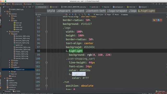Expand the ratings folder
Image resolution: width=167 pixels, height=94 pixels.
pyautogui.click(x=10, y=63)
